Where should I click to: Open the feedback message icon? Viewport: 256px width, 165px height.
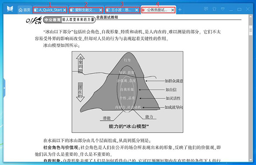tap(206, 9)
